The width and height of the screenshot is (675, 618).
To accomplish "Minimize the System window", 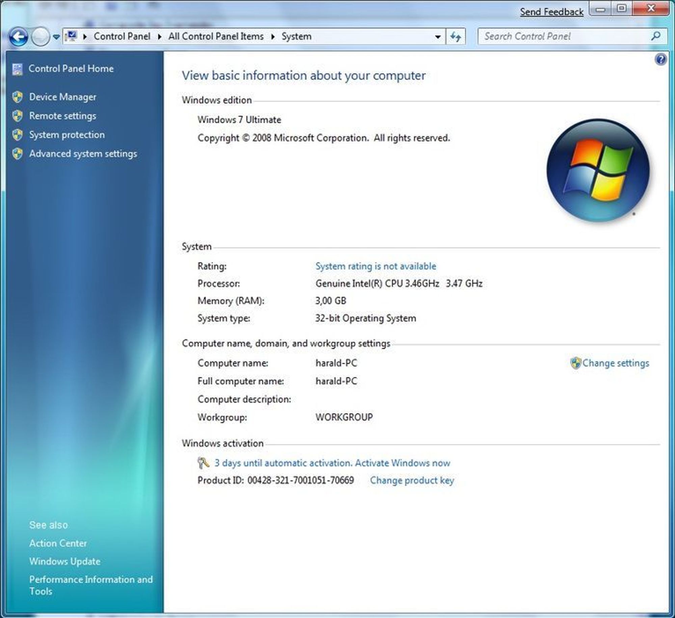I will [600, 9].
